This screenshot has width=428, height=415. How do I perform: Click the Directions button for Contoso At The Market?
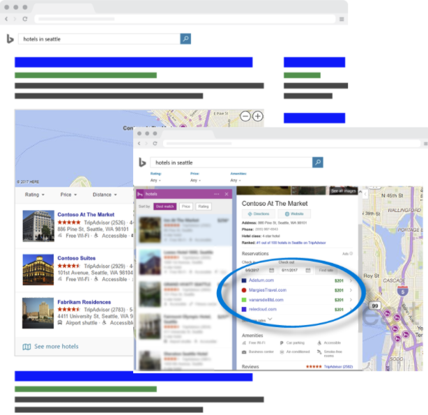point(259,213)
